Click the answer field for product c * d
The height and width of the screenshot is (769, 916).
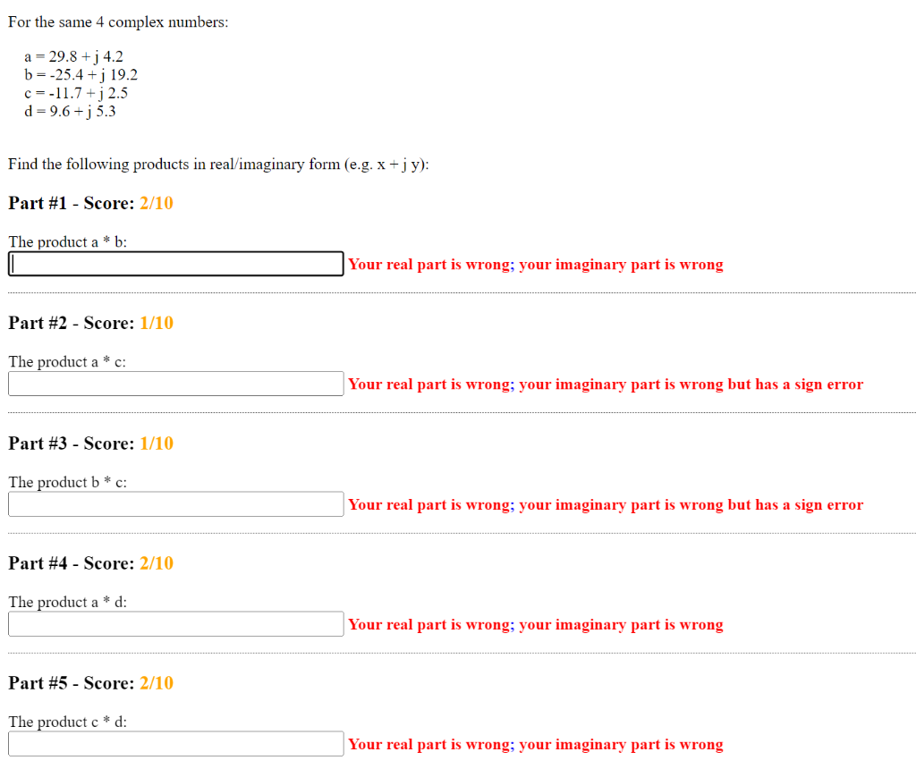tap(175, 743)
